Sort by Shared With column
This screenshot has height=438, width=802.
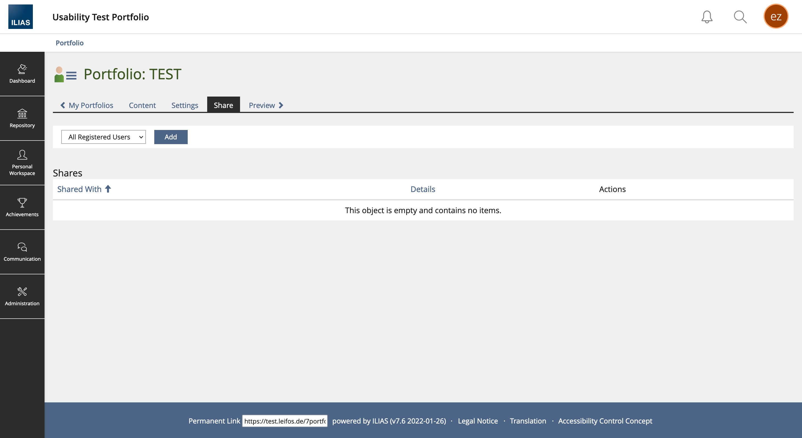tap(79, 189)
